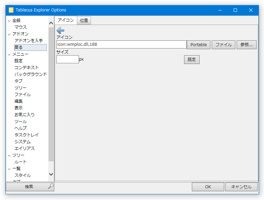Viewport: 264px width, 200px height.
Task: Collapse the メニュー tree section
Action: point(9,55)
